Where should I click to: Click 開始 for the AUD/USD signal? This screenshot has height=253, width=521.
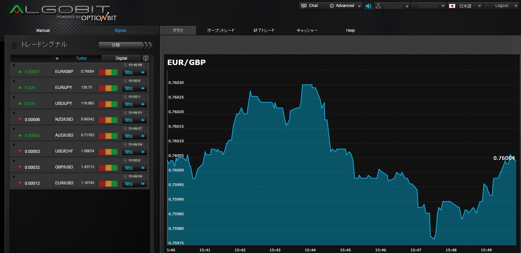pyautogui.click(x=134, y=136)
